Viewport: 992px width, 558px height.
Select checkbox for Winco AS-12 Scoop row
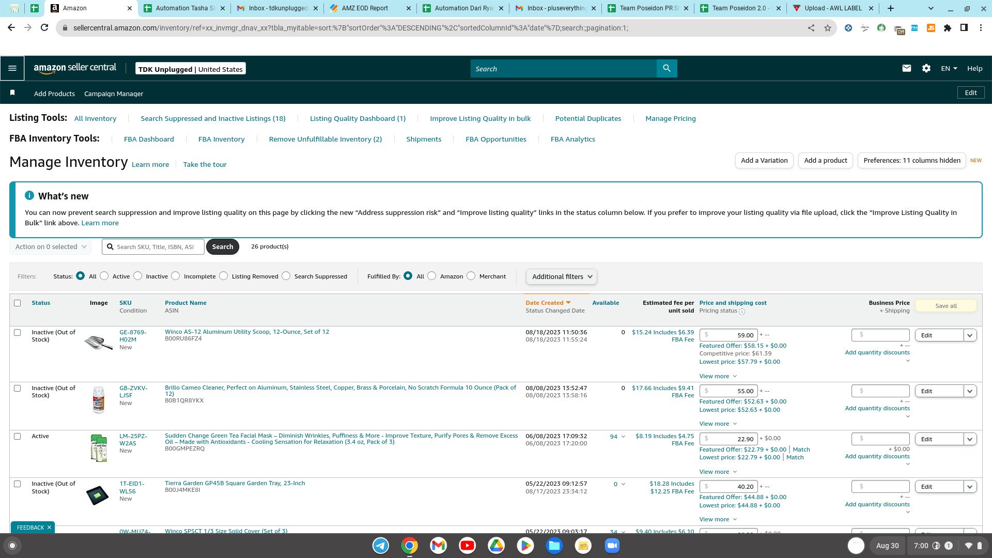[x=18, y=333]
